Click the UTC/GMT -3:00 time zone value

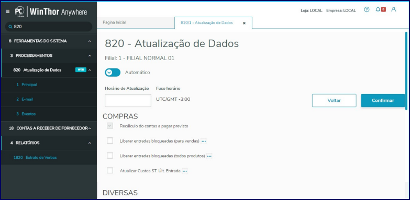pyautogui.click(x=173, y=99)
